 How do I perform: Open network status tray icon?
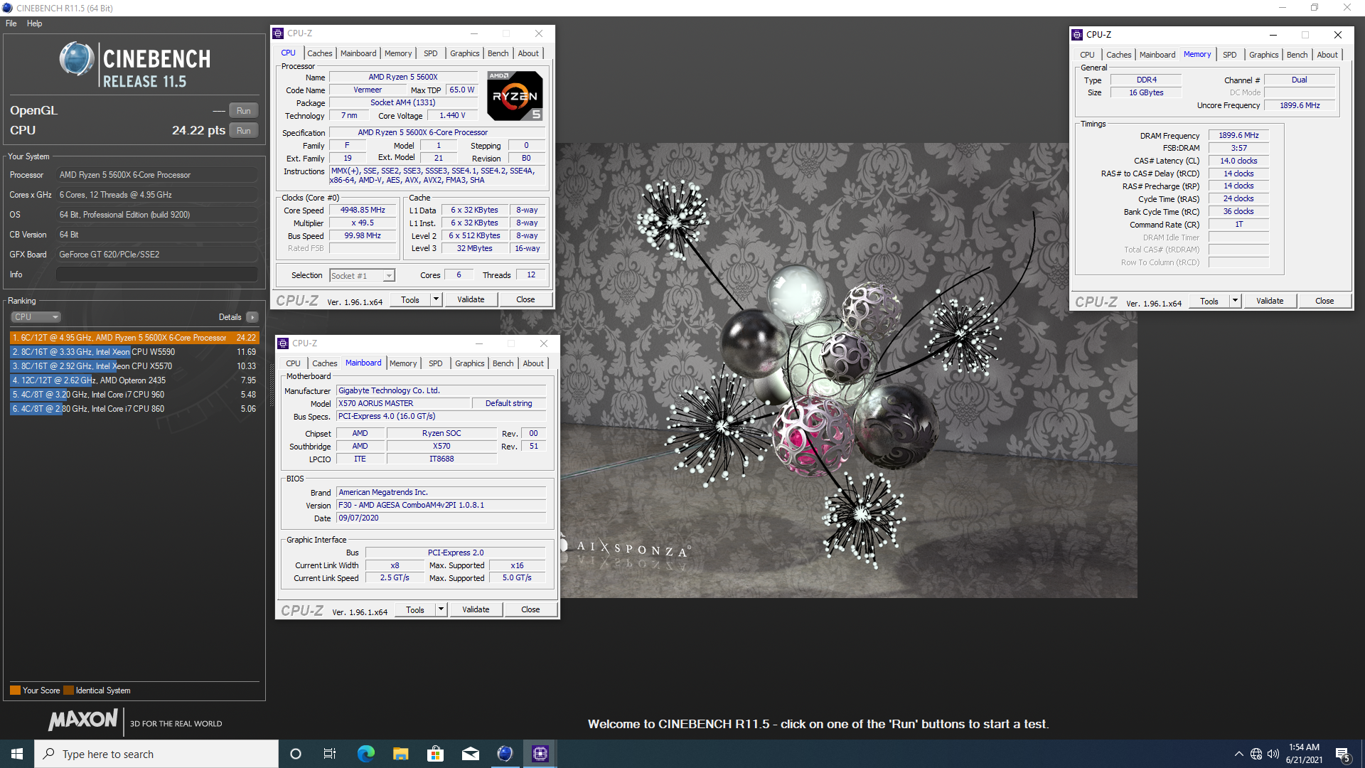tap(1256, 754)
